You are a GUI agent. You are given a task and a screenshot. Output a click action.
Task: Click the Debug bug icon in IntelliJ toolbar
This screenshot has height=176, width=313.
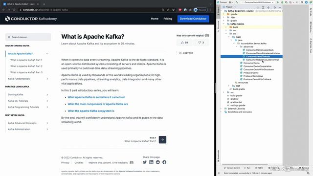tap(282, 2)
